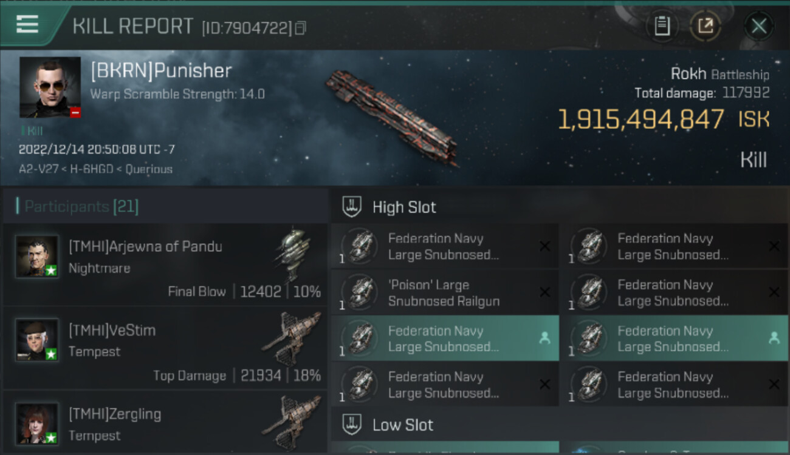This screenshot has width=790, height=455.
Task: Select the Zergling participant entry
Action: click(x=164, y=423)
